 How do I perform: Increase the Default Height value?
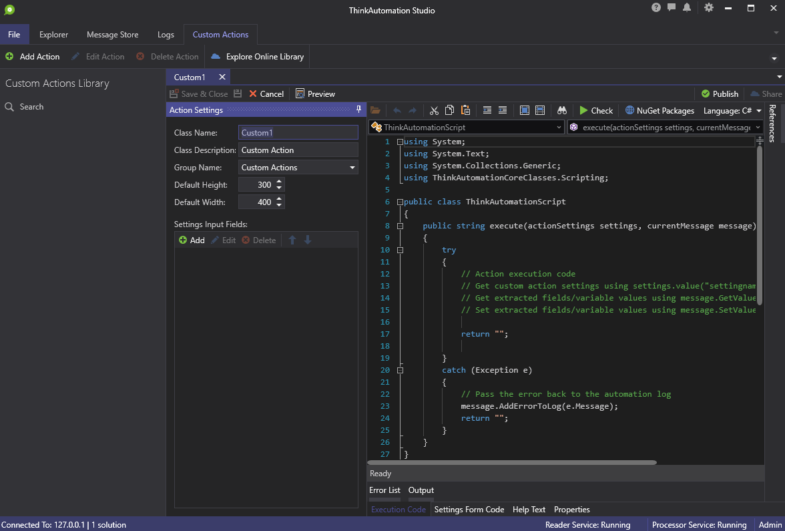[x=279, y=182]
